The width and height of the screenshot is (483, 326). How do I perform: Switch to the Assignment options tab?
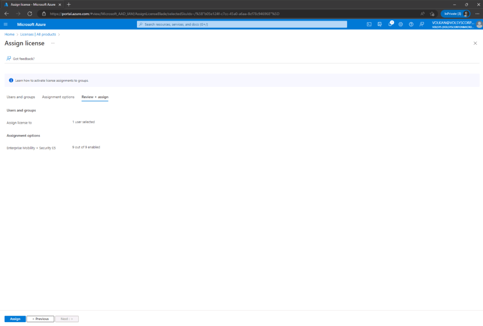[58, 97]
